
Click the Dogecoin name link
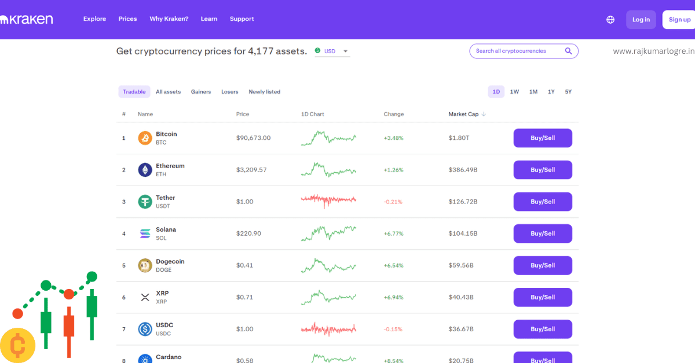tap(170, 261)
